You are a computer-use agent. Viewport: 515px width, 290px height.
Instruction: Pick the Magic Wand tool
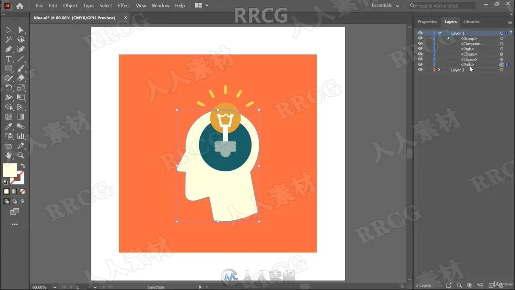8,39
